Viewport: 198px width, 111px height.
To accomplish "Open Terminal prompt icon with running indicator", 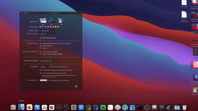I will 67,107.
